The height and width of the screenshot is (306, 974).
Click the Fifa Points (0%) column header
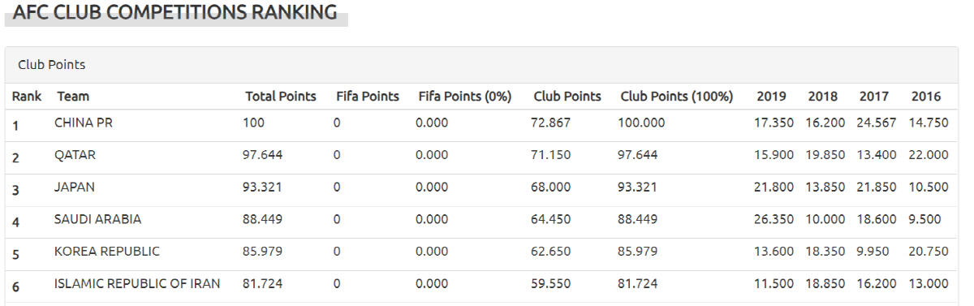pos(465,97)
